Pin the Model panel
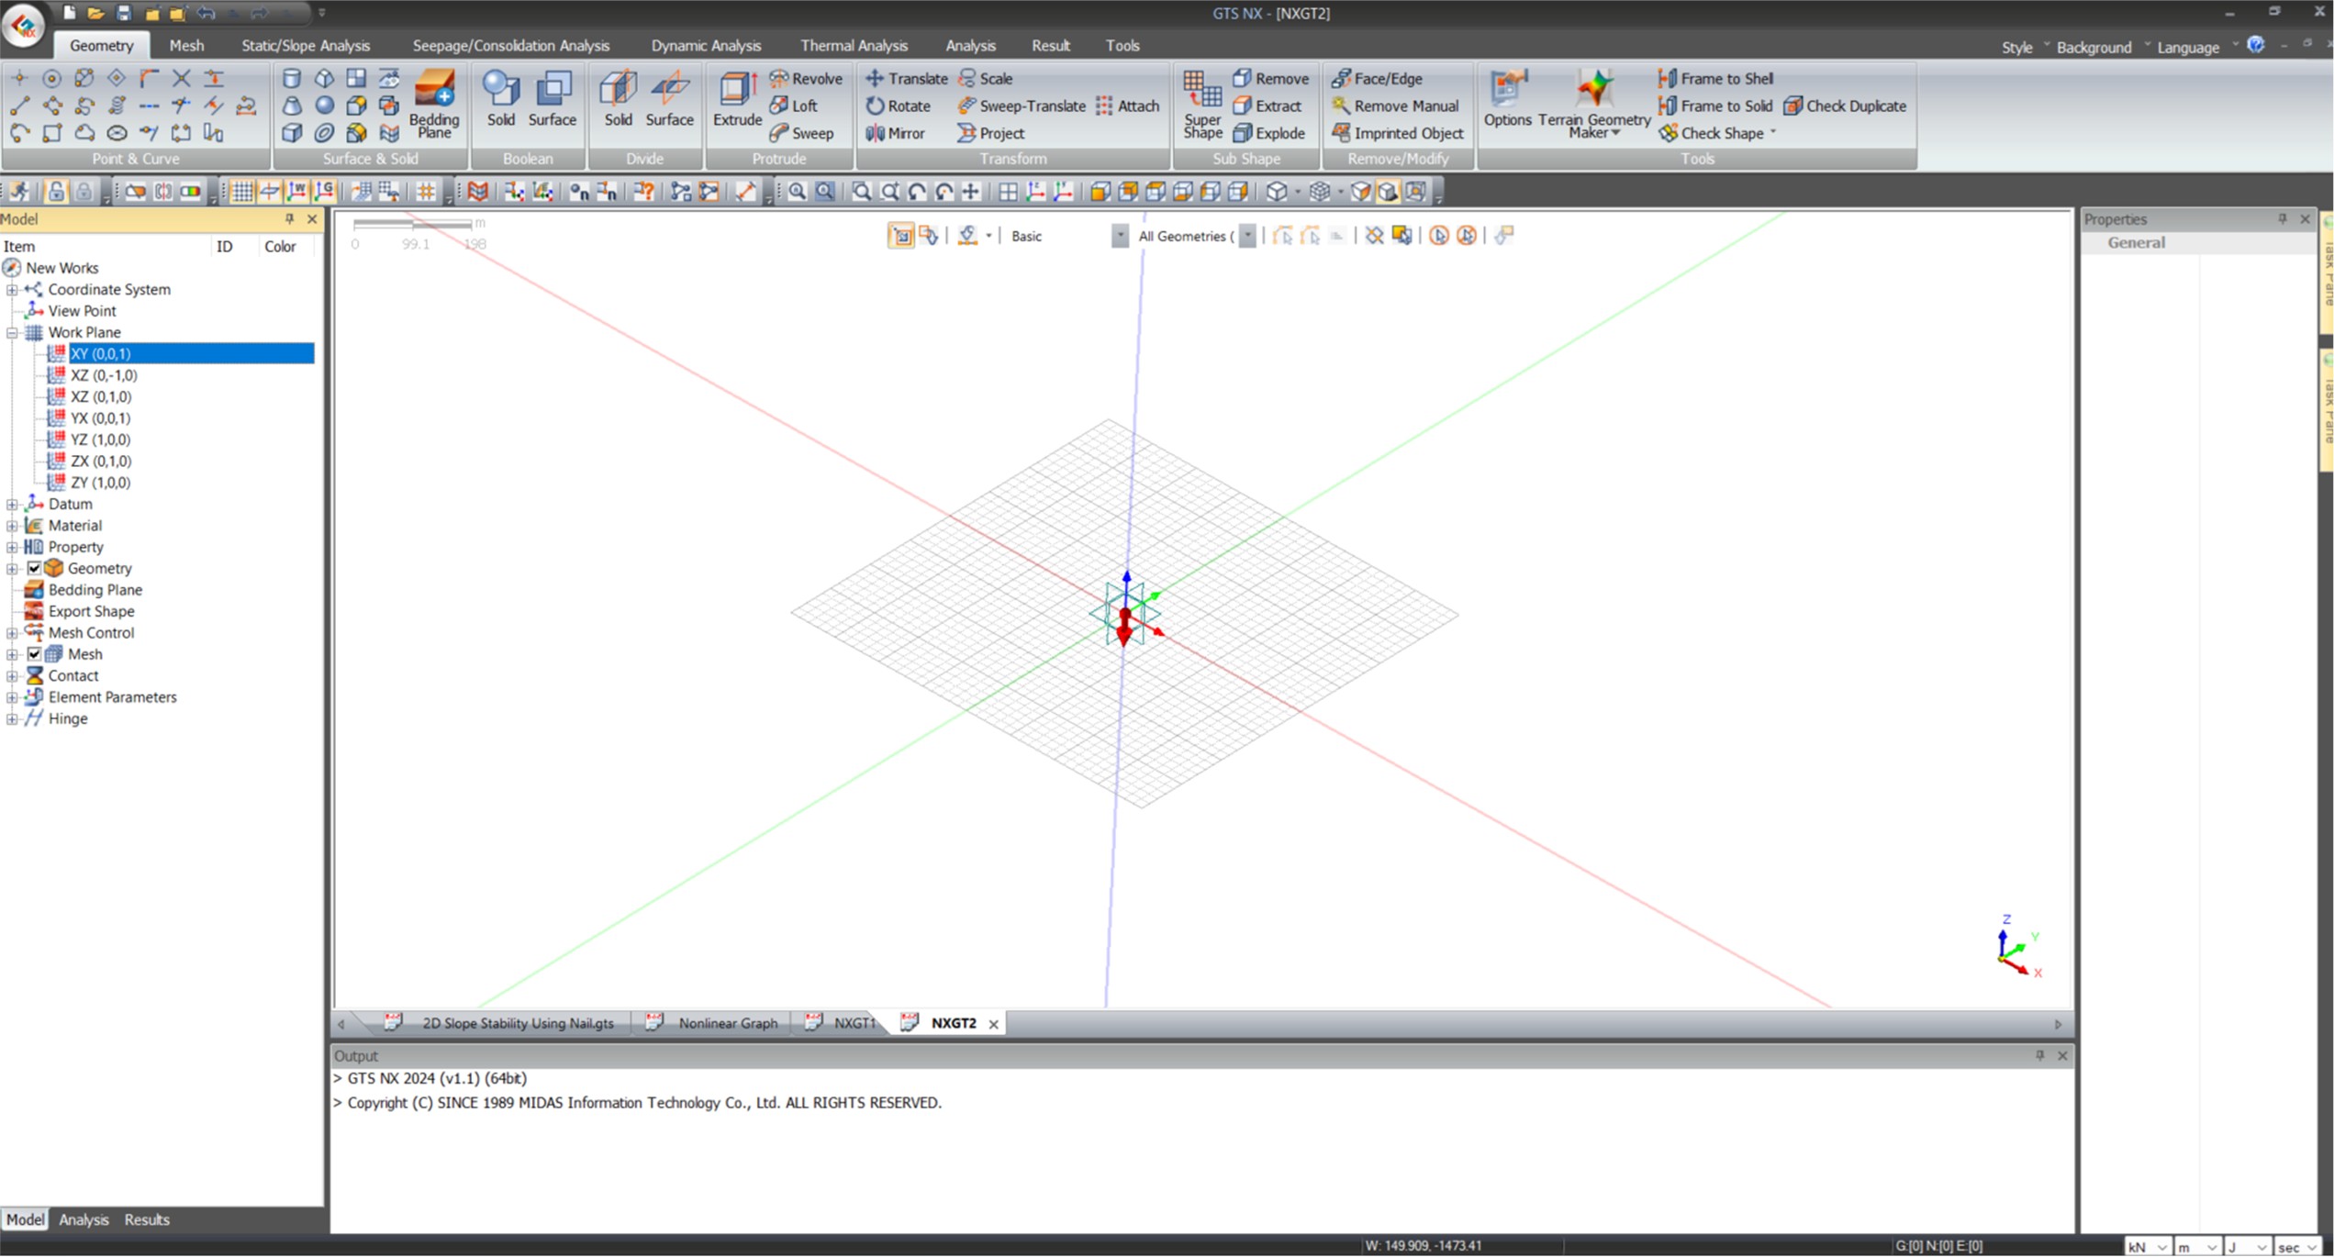The image size is (2334, 1257). 290,218
